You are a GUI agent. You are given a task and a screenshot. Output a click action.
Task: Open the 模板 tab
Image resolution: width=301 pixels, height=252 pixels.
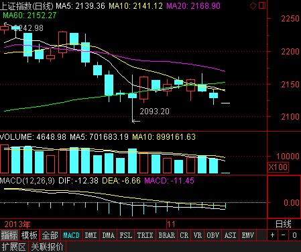click(x=29, y=235)
